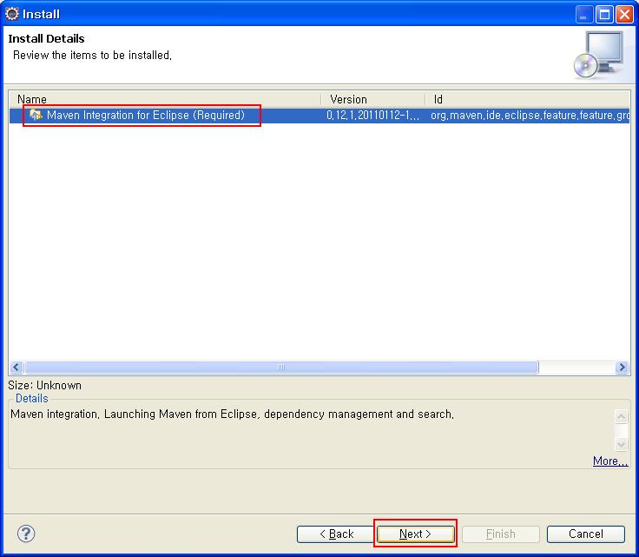Image resolution: width=639 pixels, height=557 pixels.
Task: Click the version 0.12.1.20110112 cell
Action: 372,116
